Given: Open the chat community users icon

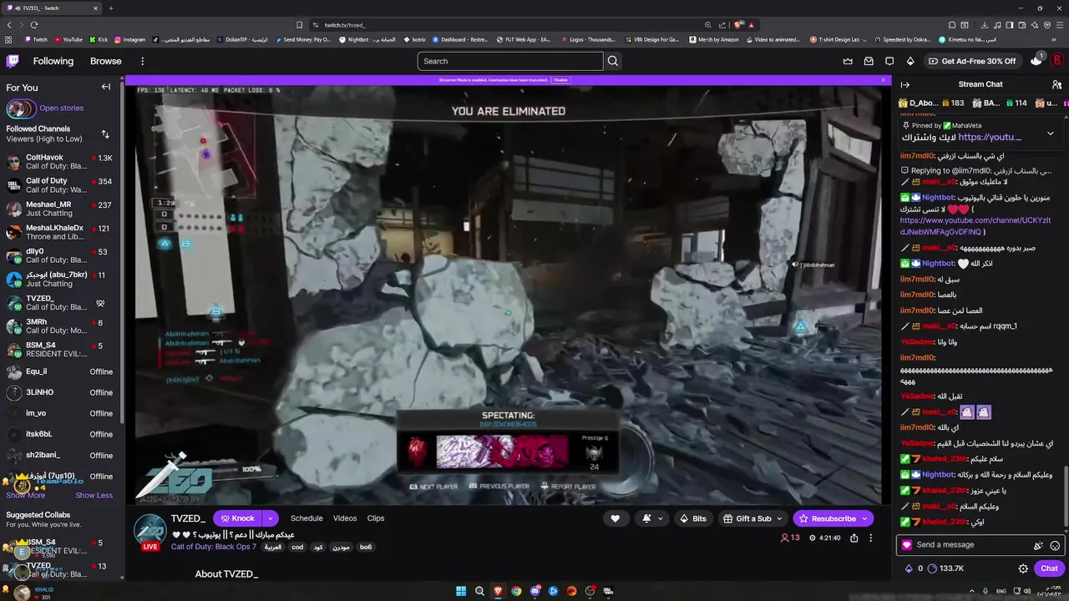Looking at the screenshot, I should point(1056,84).
